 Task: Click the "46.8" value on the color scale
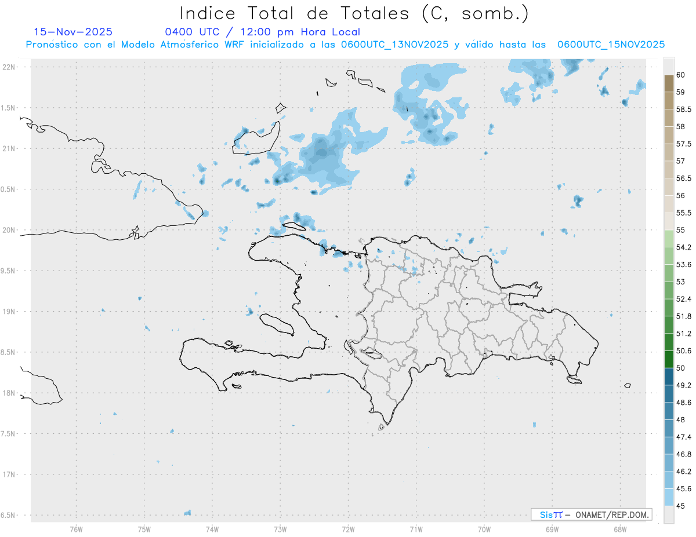click(x=683, y=454)
